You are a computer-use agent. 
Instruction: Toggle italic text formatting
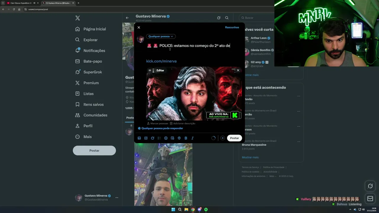(192, 138)
